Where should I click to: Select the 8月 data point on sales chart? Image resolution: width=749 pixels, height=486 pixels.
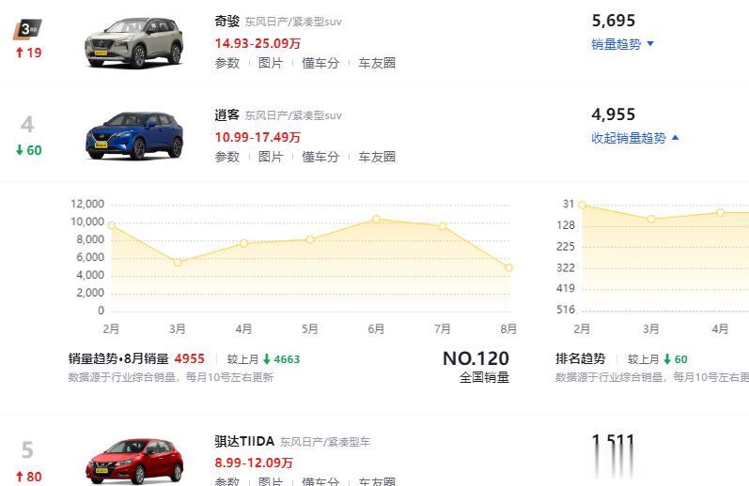tap(508, 267)
